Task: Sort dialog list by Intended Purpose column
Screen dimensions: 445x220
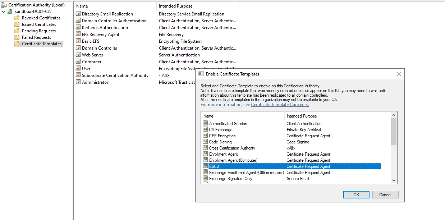Action: click(x=332, y=116)
